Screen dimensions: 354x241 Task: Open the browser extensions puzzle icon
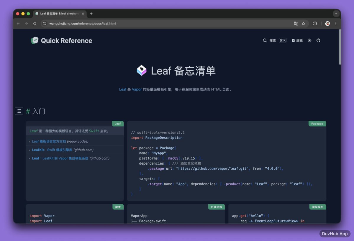[315, 23]
